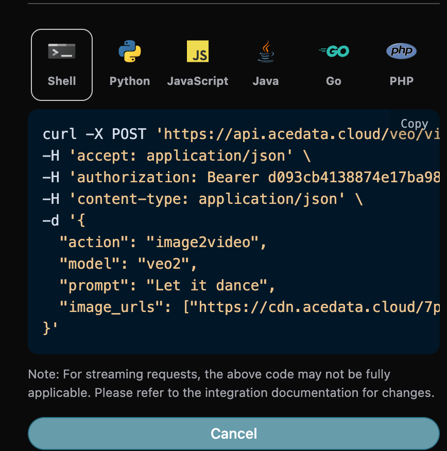The height and width of the screenshot is (451, 447).
Task: Click the Python logo icon
Action: coord(129,51)
